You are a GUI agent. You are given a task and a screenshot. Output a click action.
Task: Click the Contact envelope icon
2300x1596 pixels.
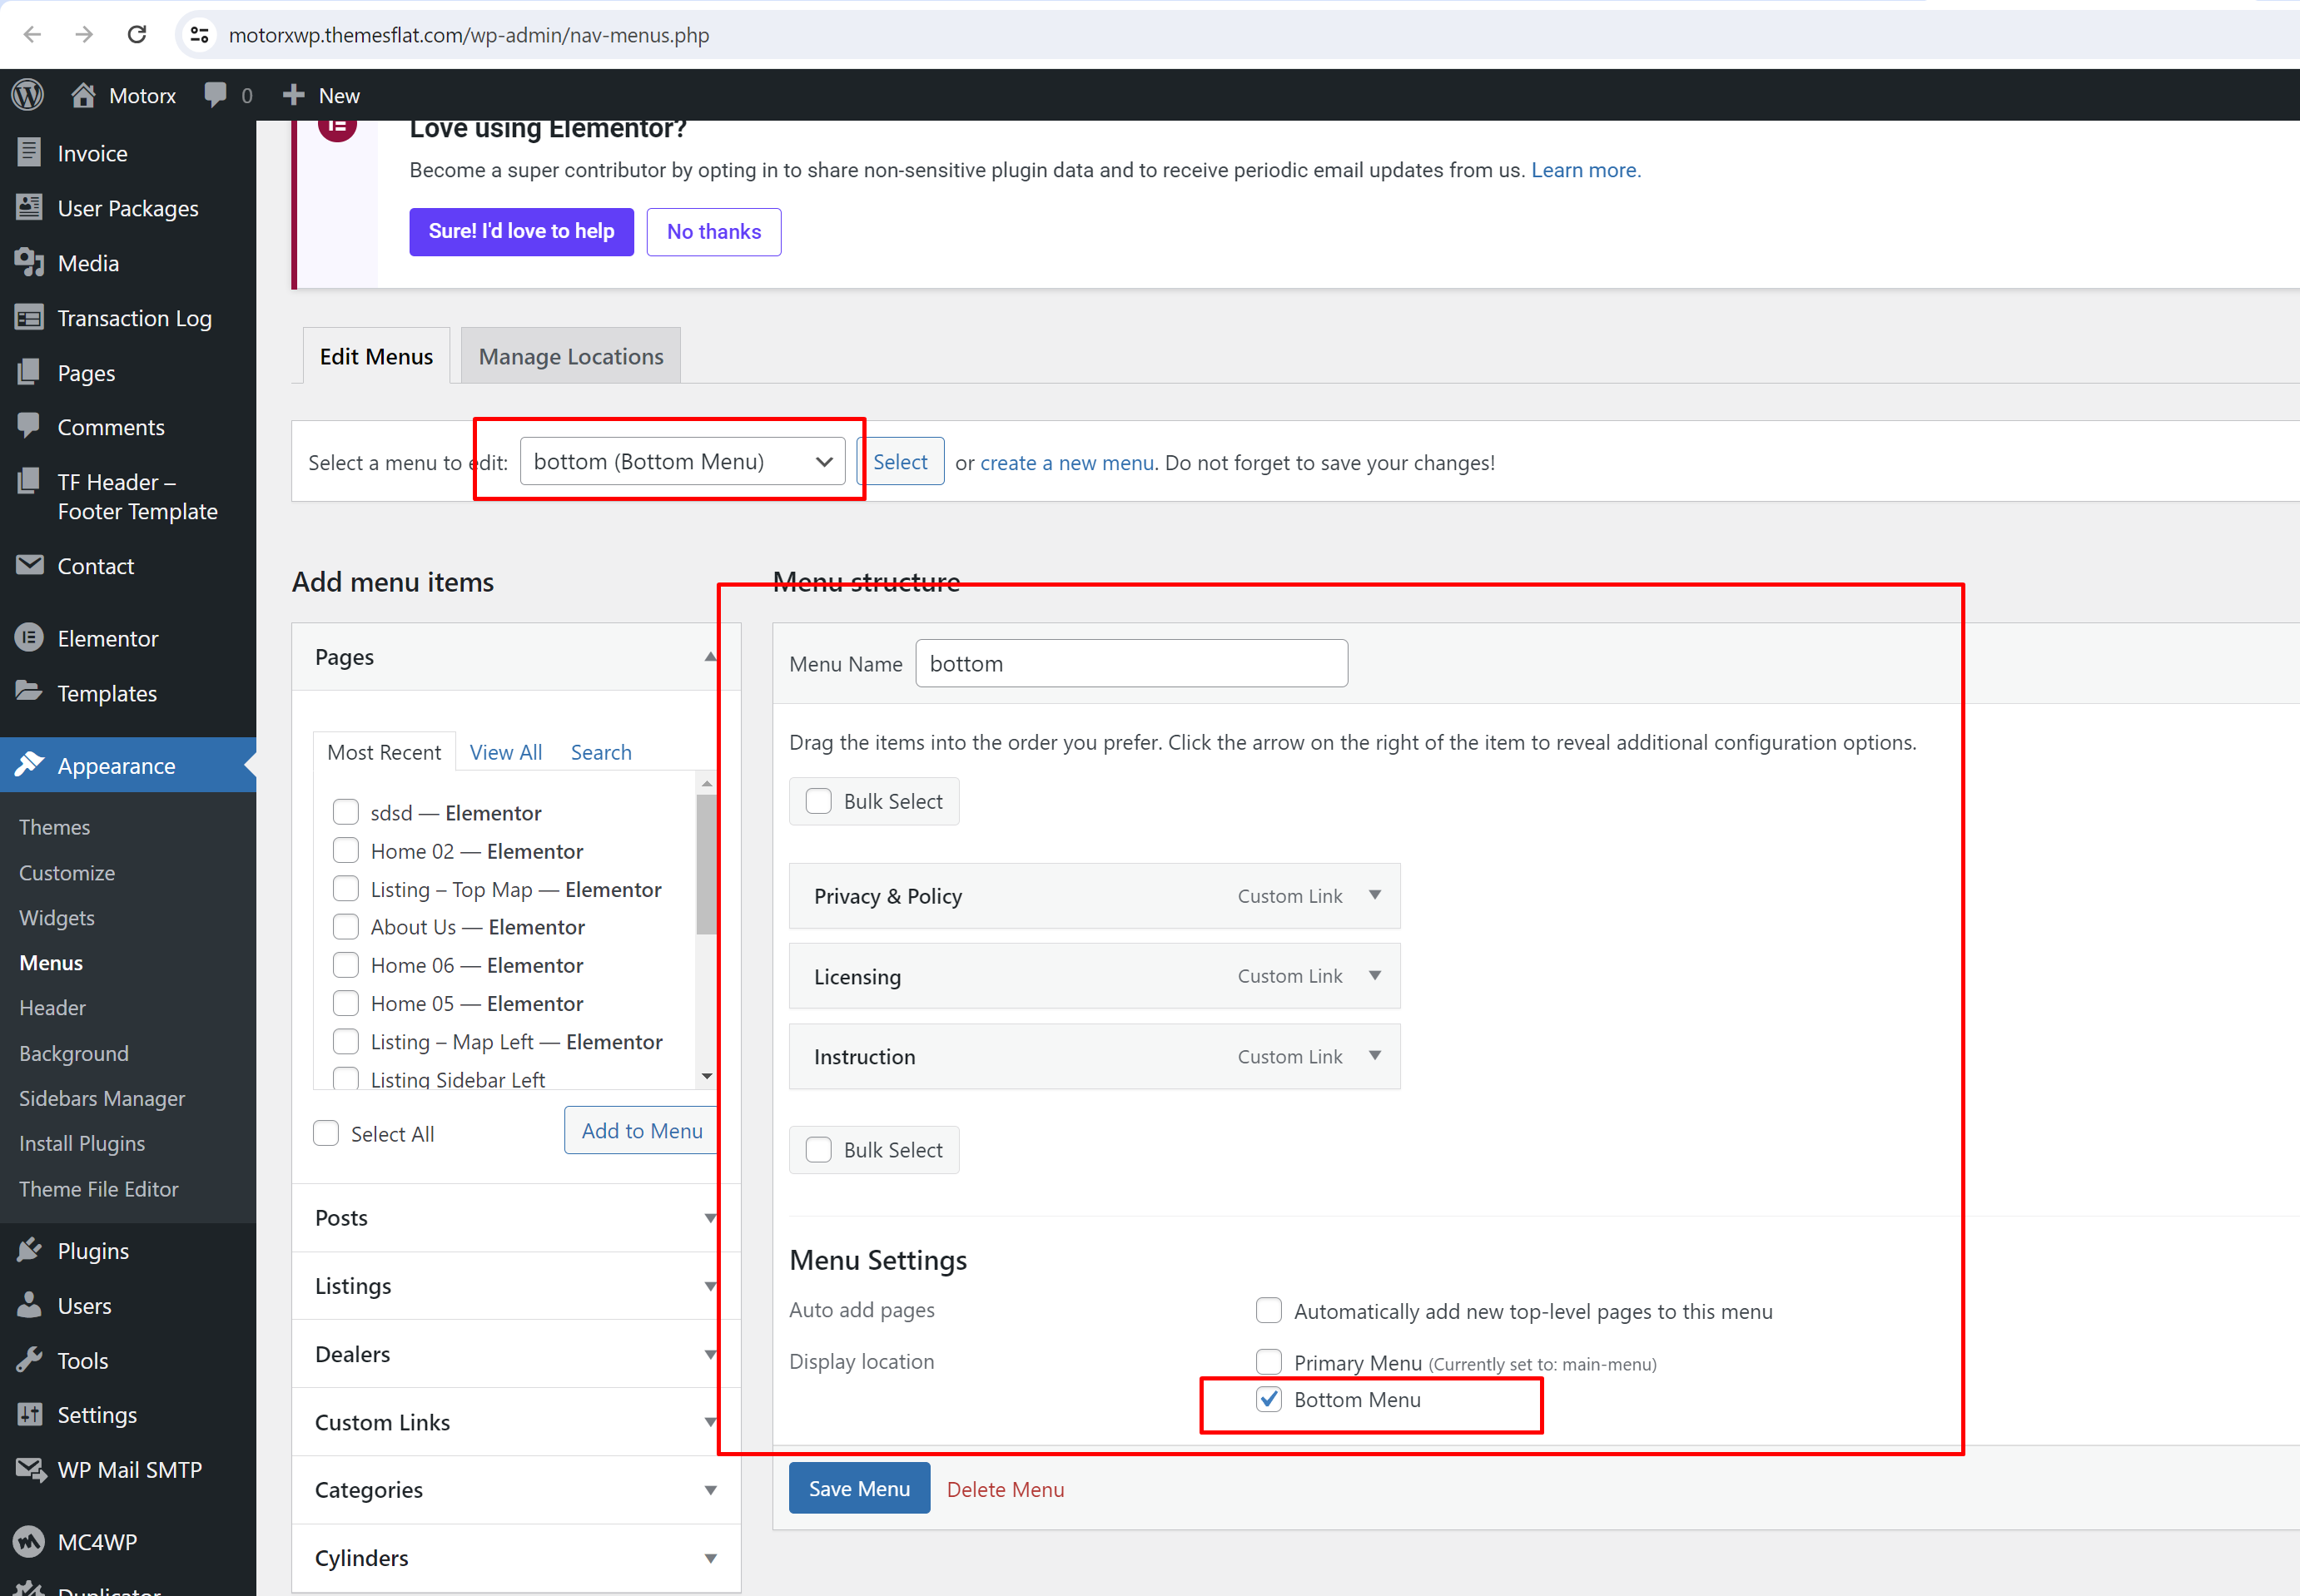point(29,565)
